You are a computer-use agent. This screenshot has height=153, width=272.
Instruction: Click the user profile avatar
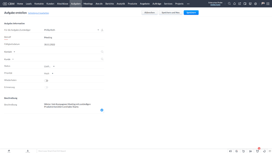tap(263, 4)
